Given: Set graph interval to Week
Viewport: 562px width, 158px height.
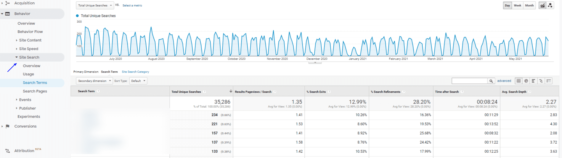Looking at the screenshot, I should tap(517, 6).
